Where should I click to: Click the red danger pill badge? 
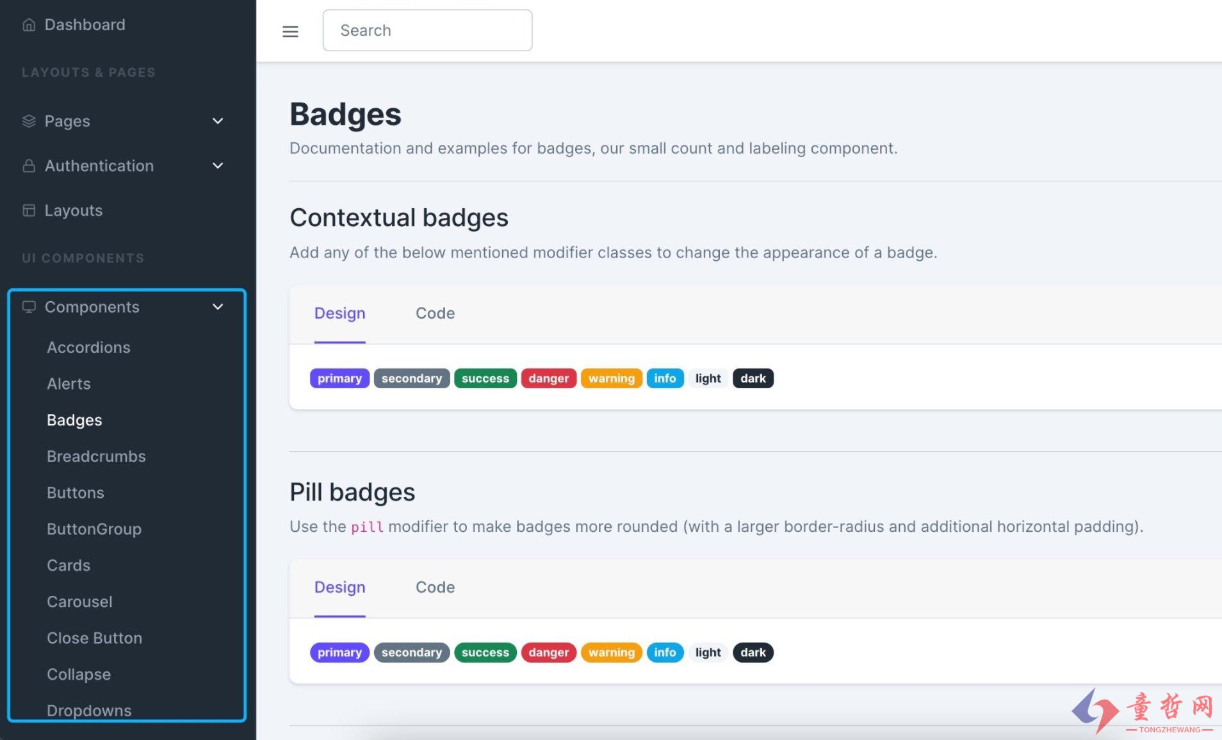click(548, 653)
